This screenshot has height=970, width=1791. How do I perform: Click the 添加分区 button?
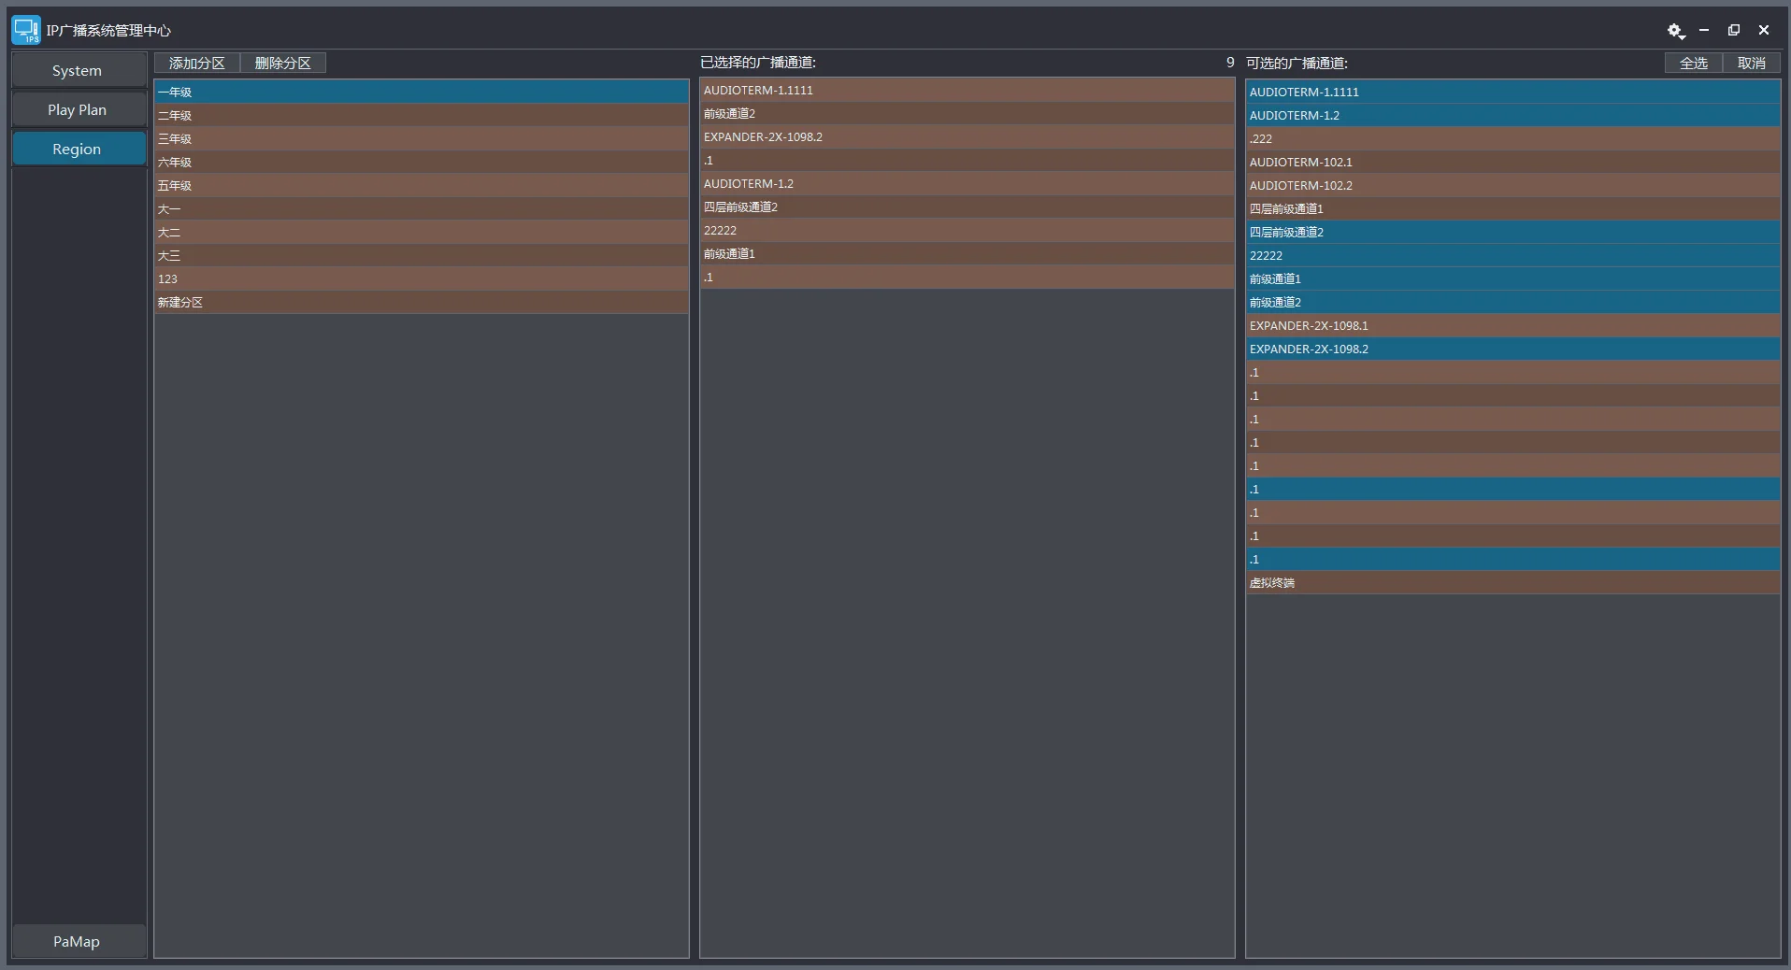pos(197,63)
